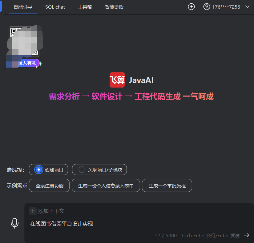Activate the microphone voice input icon

click(14, 223)
